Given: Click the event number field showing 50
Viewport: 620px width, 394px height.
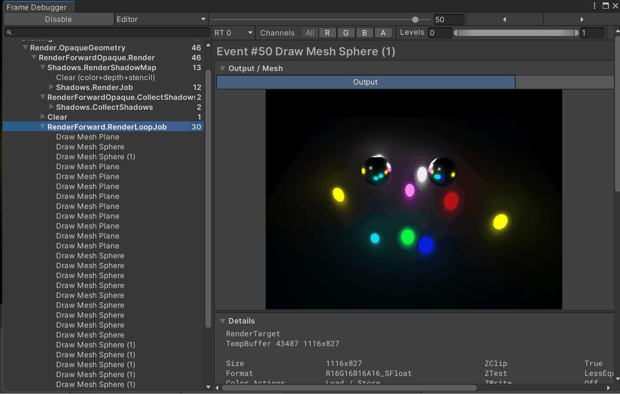Looking at the screenshot, I should pos(448,19).
